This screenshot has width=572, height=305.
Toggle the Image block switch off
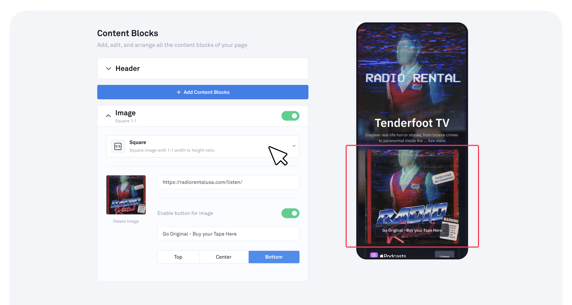click(x=290, y=116)
